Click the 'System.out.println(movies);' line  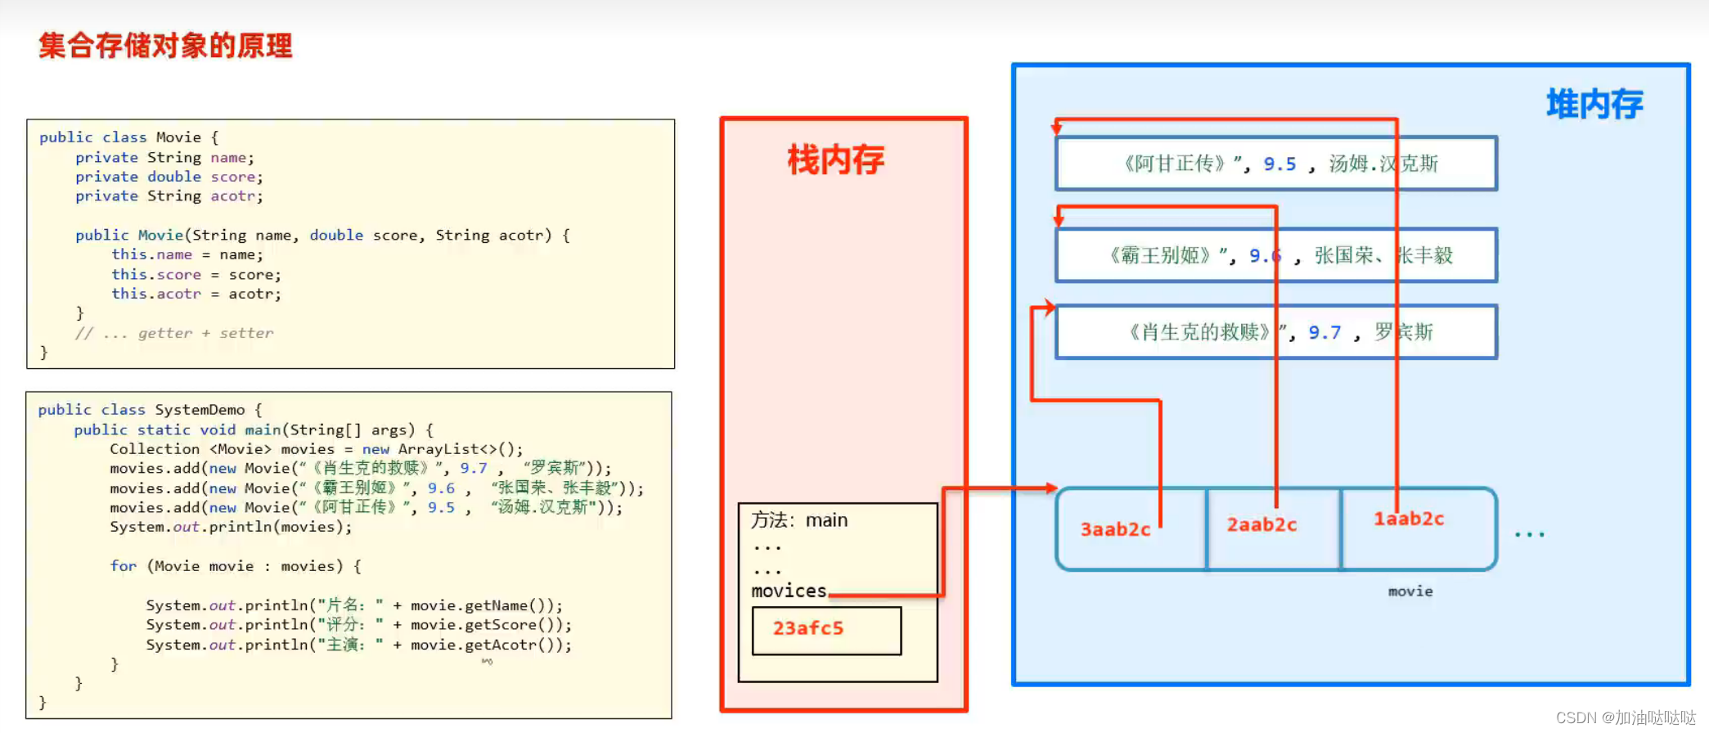[x=231, y=527]
